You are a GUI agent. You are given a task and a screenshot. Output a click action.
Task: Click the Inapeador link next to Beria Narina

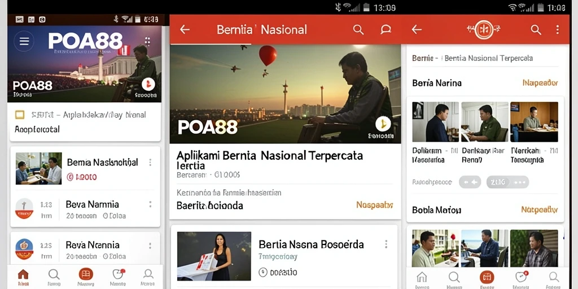[540, 83]
